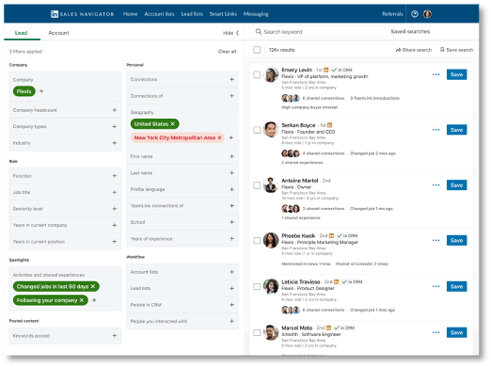Click the LinkedIn Sales Navigator logo
Viewport: 491px width, 368px height.
pyautogui.click(x=83, y=14)
